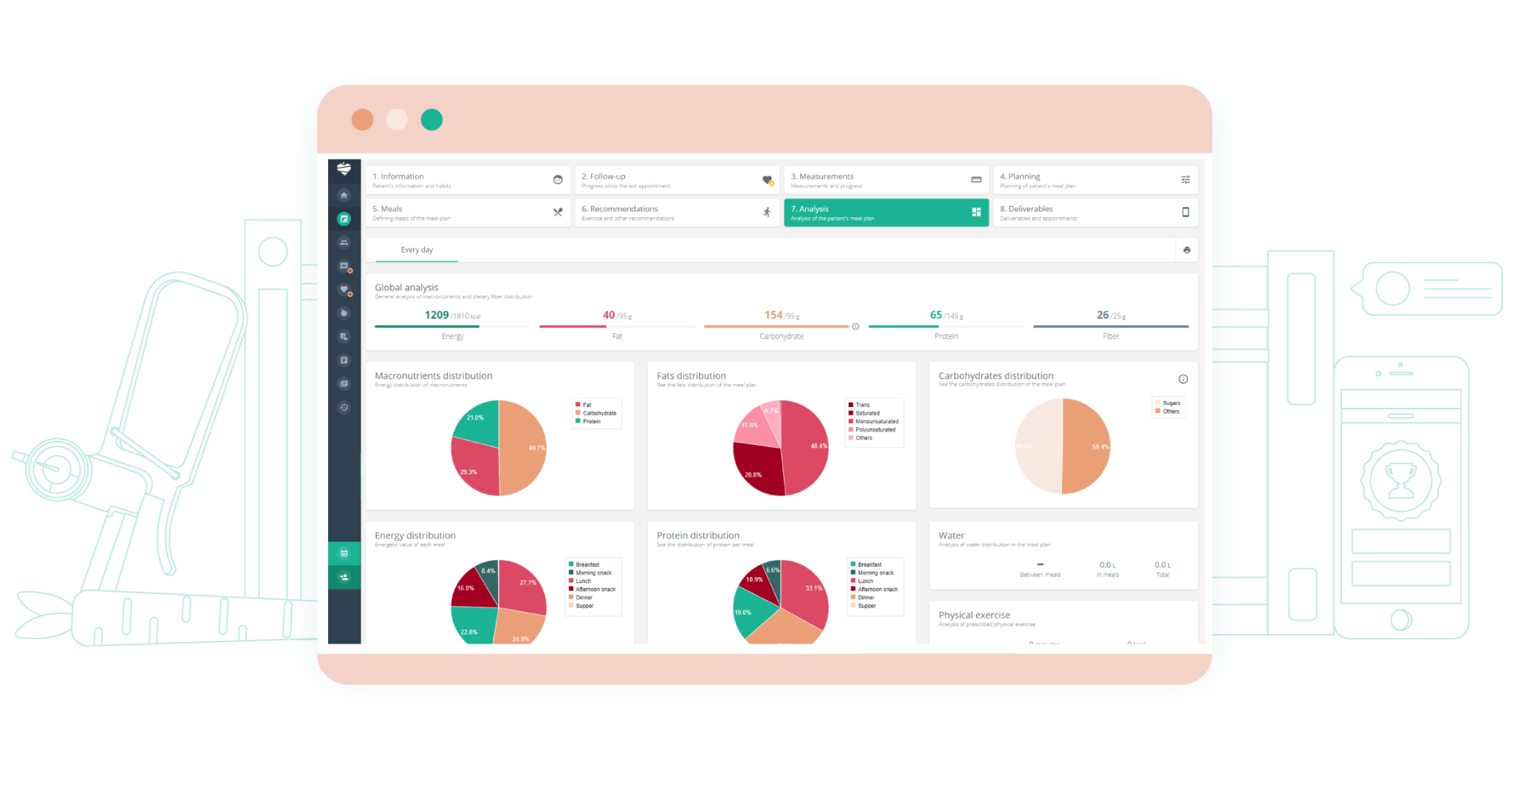1525x798 pixels.
Task: Open the patients group sidebar icon
Action: click(344, 242)
